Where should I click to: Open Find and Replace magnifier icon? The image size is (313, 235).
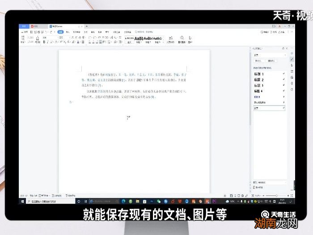click(x=182, y=38)
